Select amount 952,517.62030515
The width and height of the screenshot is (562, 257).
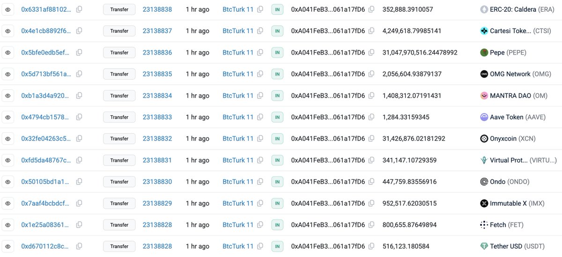(409, 203)
